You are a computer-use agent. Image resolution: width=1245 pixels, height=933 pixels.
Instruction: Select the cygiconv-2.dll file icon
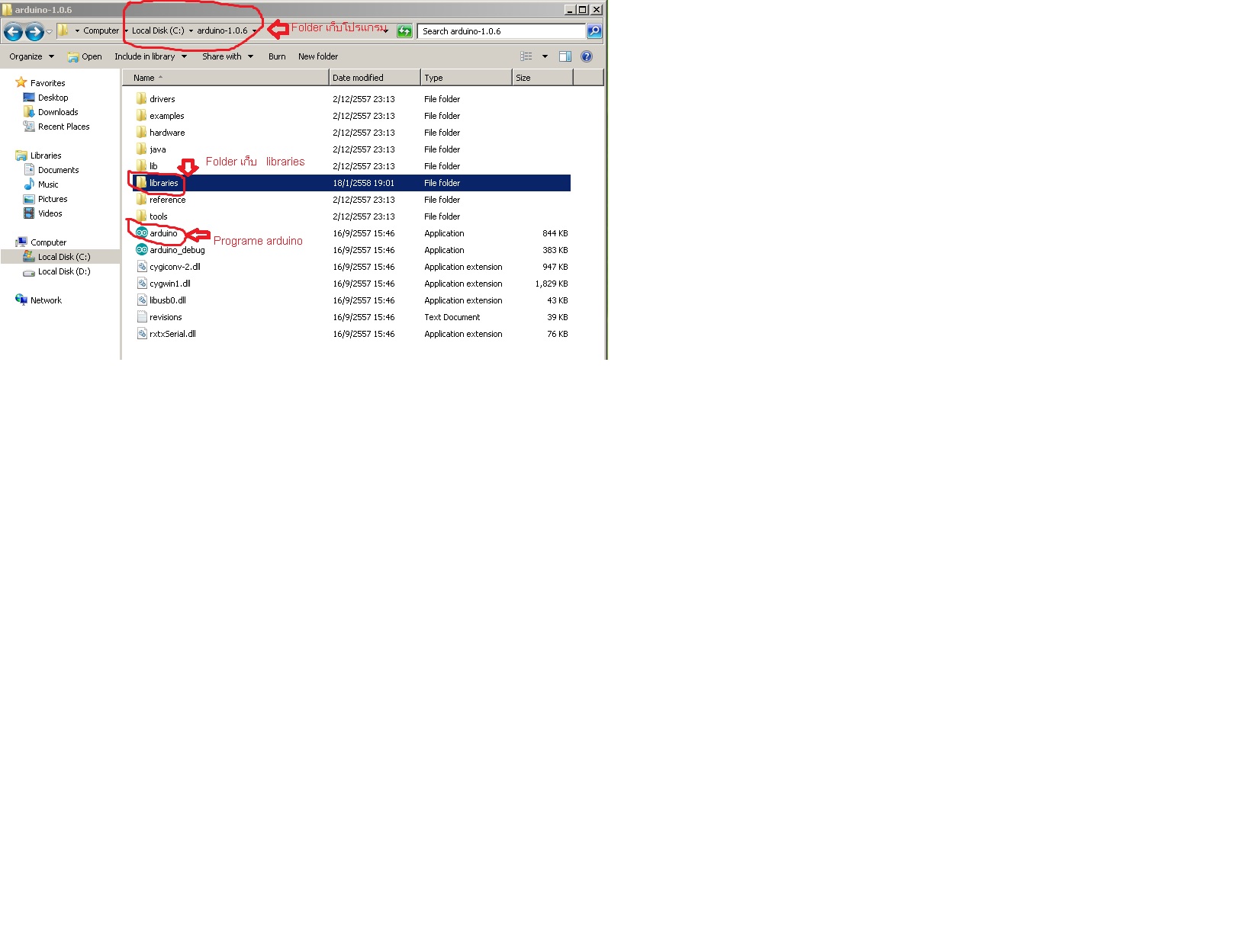click(141, 266)
